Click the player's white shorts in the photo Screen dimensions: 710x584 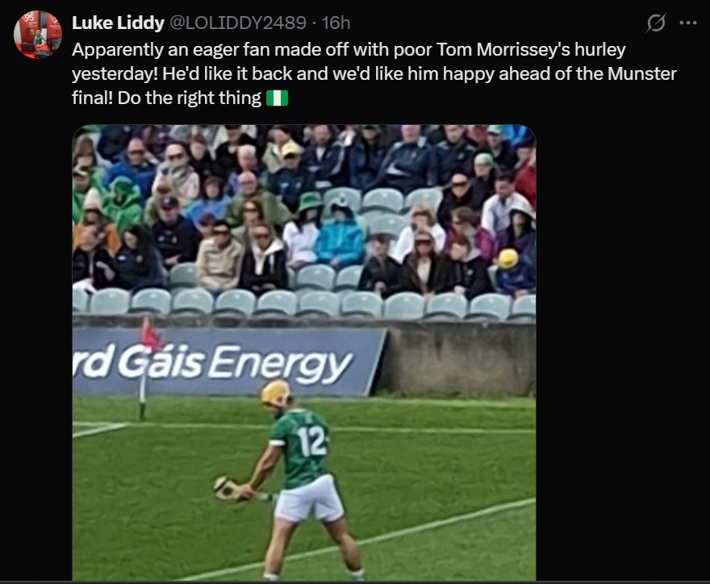coord(310,499)
